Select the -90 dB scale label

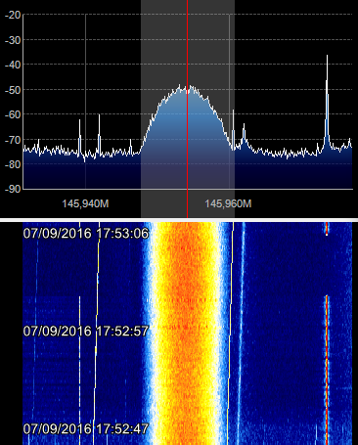pyautogui.click(x=13, y=189)
